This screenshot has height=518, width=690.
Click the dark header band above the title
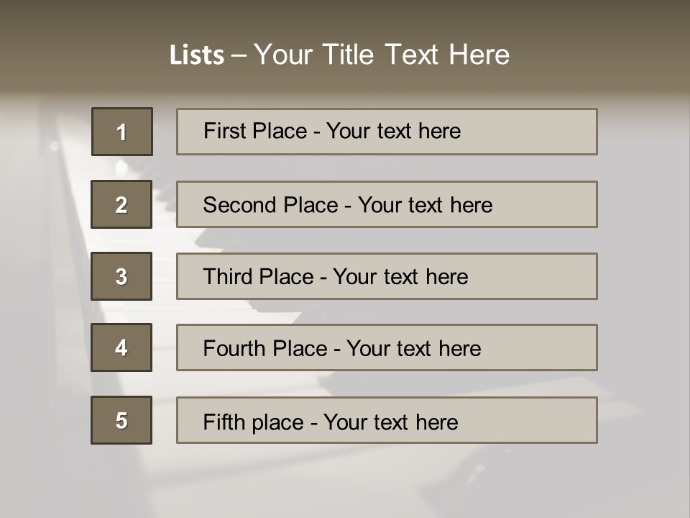click(x=345, y=16)
